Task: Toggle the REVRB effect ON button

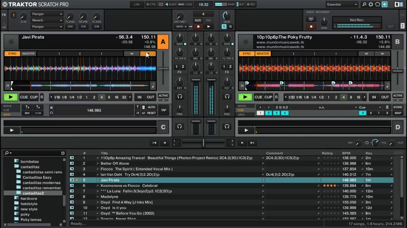Action: tap(83, 27)
